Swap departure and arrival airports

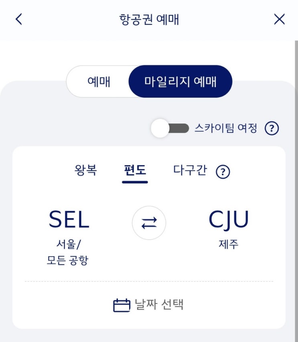coord(149,223)
